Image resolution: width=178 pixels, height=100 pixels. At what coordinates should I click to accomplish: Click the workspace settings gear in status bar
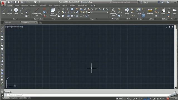pyautogui.click(x=158, y=99)
